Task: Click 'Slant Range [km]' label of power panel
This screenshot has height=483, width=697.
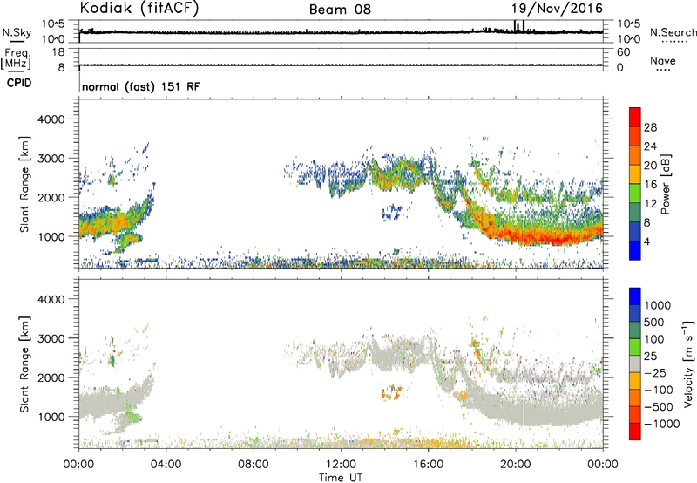Action: point(24,184)
